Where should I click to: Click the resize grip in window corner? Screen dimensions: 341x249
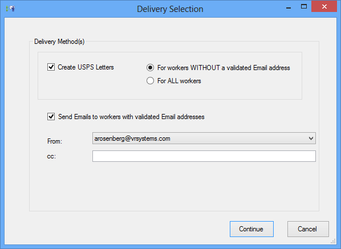click(x=333, y=241)
